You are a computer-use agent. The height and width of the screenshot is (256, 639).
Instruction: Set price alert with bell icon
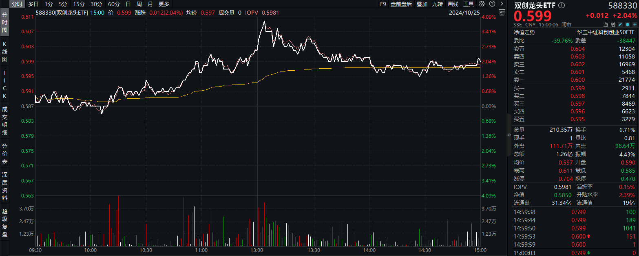(x=628, y=24)
